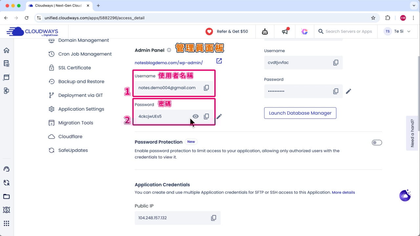Open Migration Tools from the menu
This screenshot has height=236, width=420.
pyautogui.click(x=75, y=123)
